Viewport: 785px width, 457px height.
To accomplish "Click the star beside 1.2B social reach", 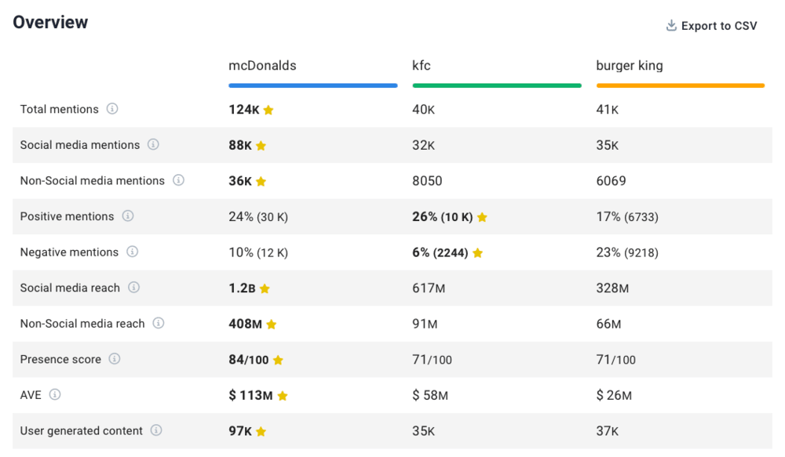I will [x=265, y=288].
